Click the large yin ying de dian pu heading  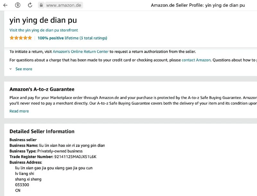(x=43, y=21)
